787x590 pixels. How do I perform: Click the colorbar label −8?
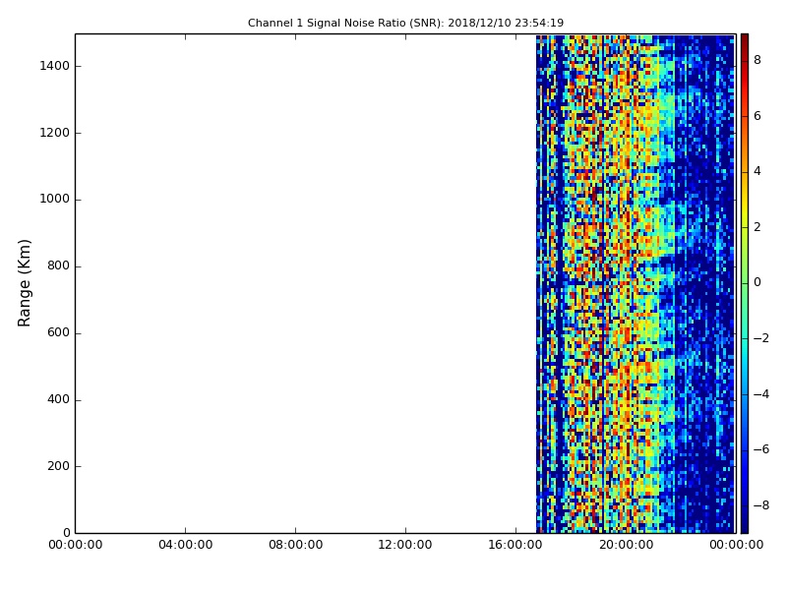(761, 505)
